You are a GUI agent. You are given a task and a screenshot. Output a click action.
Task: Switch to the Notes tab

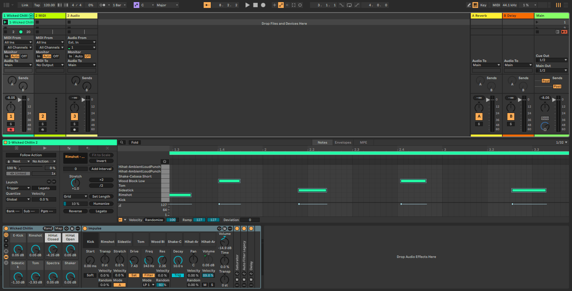pyautogui.click(x=322, y=142)
